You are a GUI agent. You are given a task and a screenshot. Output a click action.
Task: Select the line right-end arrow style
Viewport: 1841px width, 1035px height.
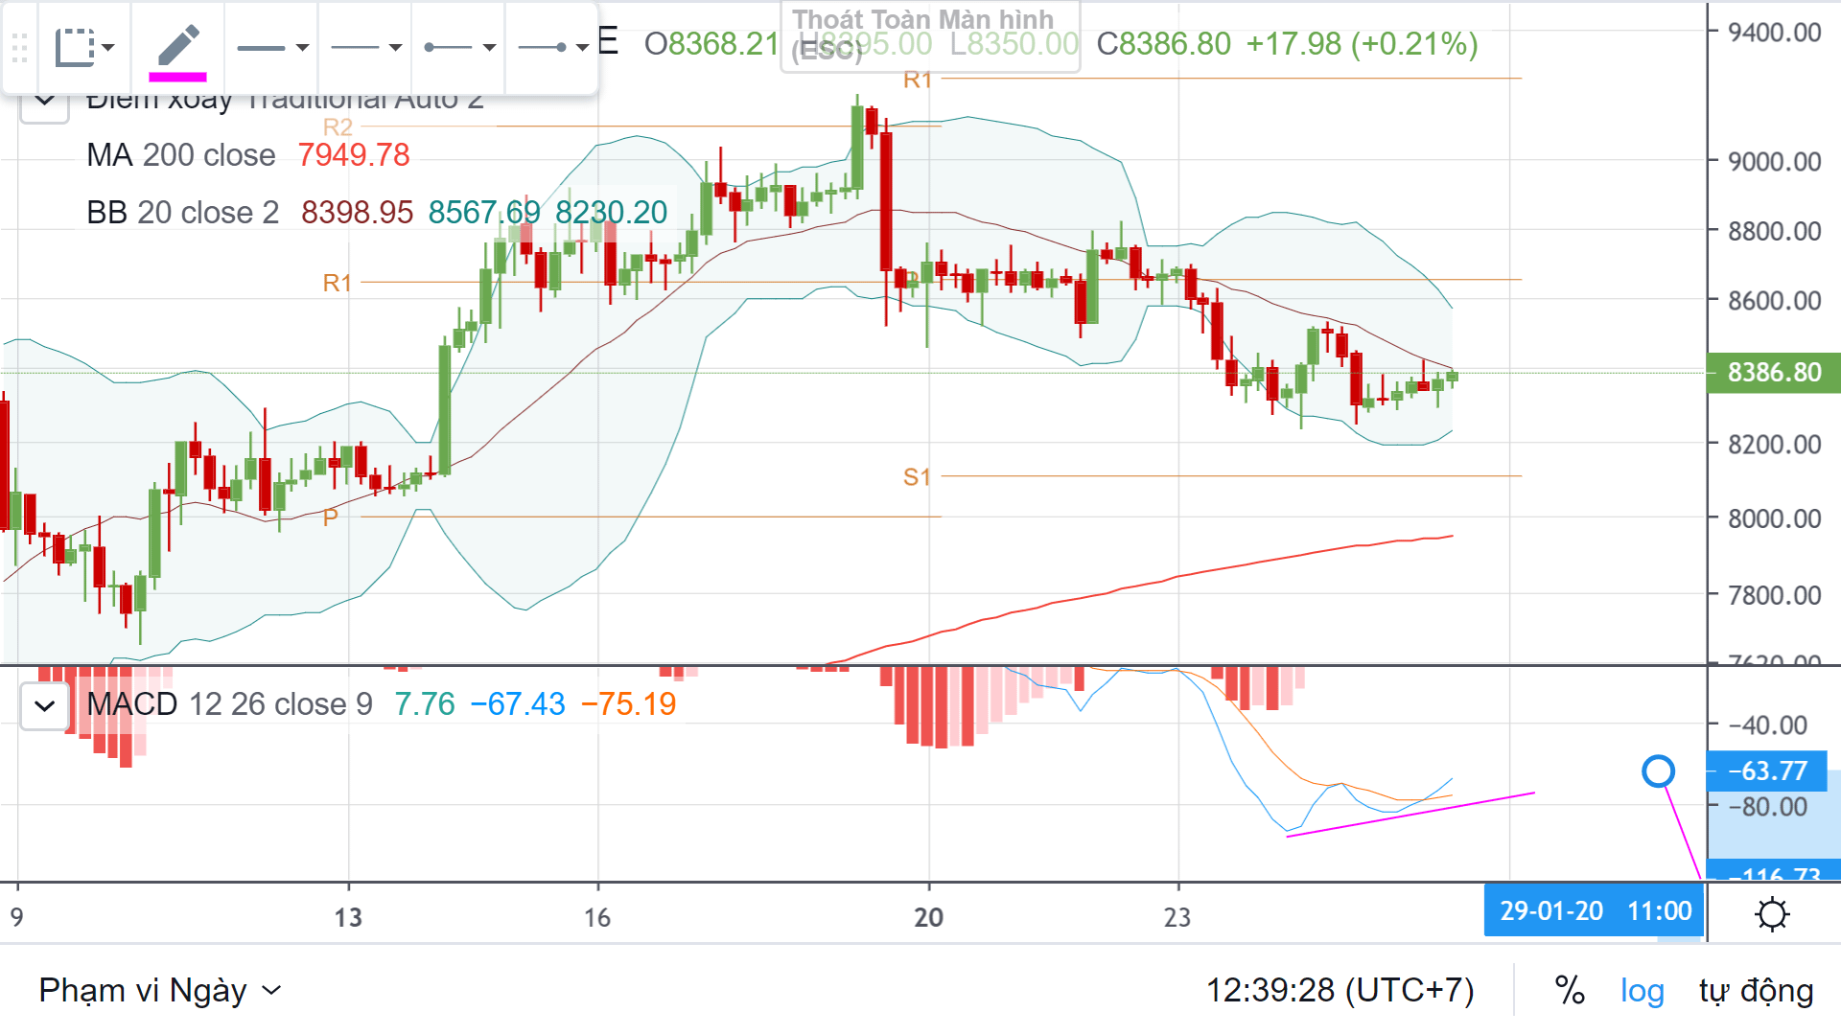coord(551,47)
